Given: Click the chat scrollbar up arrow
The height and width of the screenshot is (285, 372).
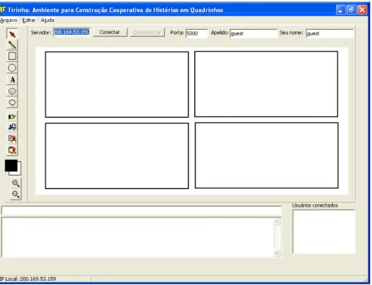Looking at the screenshot, I should [x=277, y=222].
